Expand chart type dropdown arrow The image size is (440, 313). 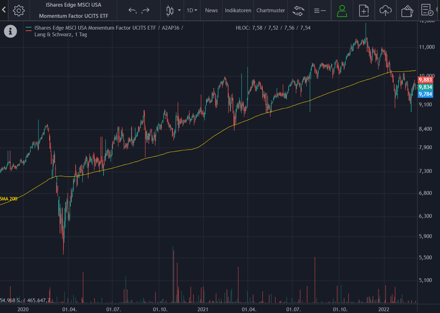pos(179,10)
